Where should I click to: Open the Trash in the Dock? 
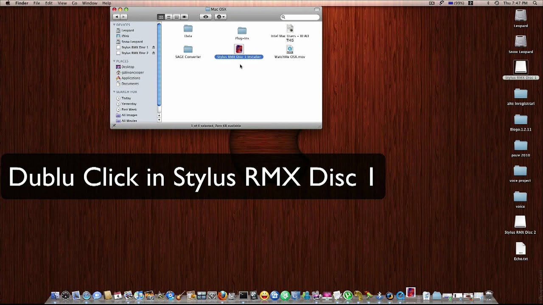click(x=489, y=296)
